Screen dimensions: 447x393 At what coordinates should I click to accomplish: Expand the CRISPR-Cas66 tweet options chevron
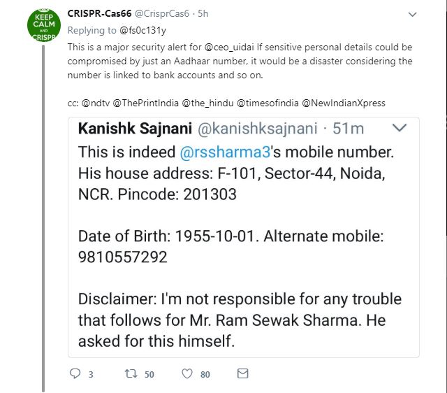coord(412,14)
